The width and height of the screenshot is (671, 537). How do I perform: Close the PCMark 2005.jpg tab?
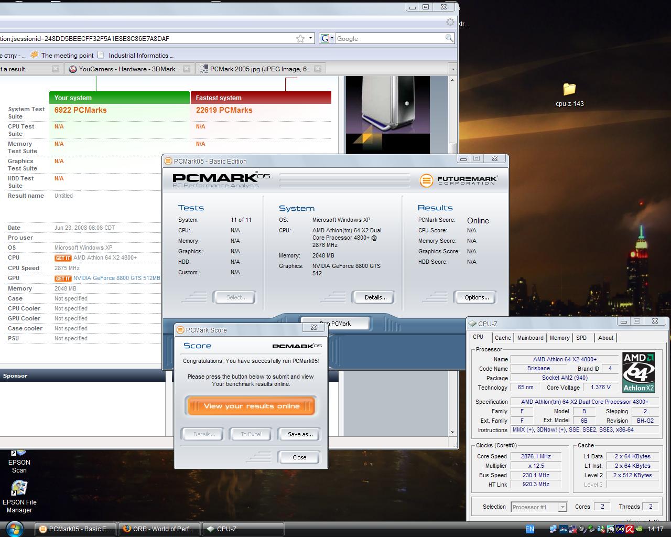(x=318, y=69)
